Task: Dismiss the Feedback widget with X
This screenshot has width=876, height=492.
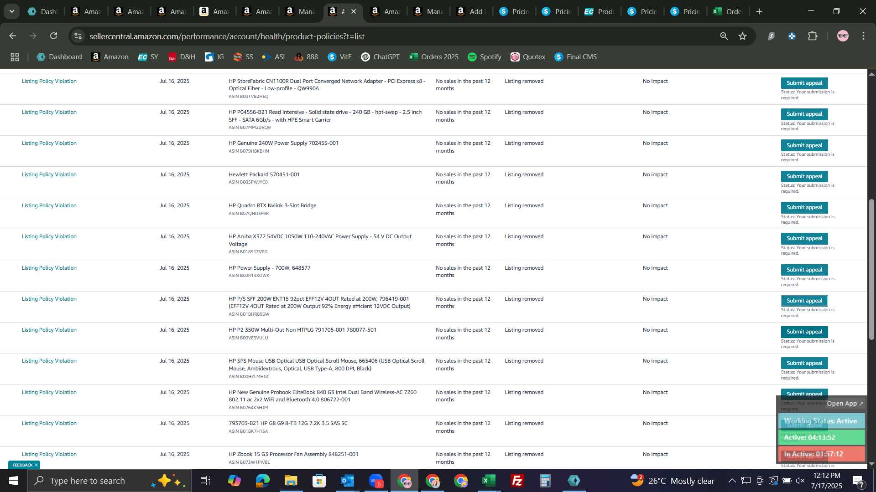Action: tap(36, 465)
